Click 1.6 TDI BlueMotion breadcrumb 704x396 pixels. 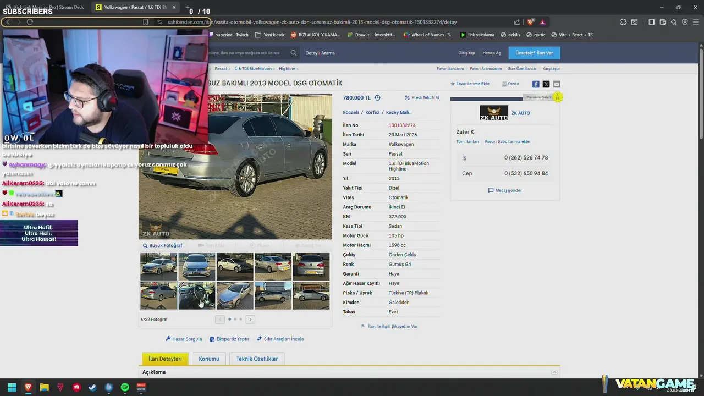point(253,69)
